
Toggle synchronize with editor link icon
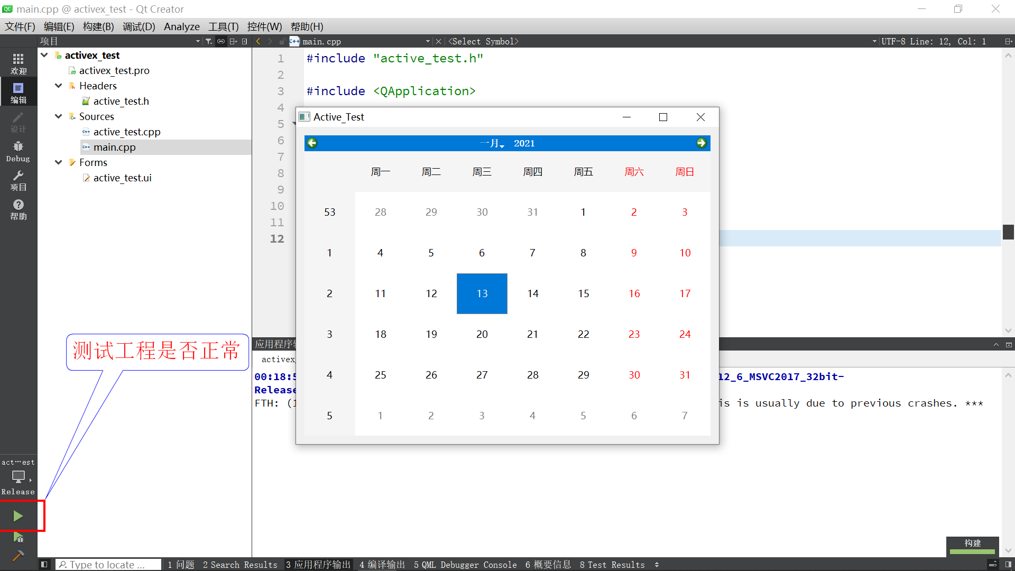click(221, 41)
